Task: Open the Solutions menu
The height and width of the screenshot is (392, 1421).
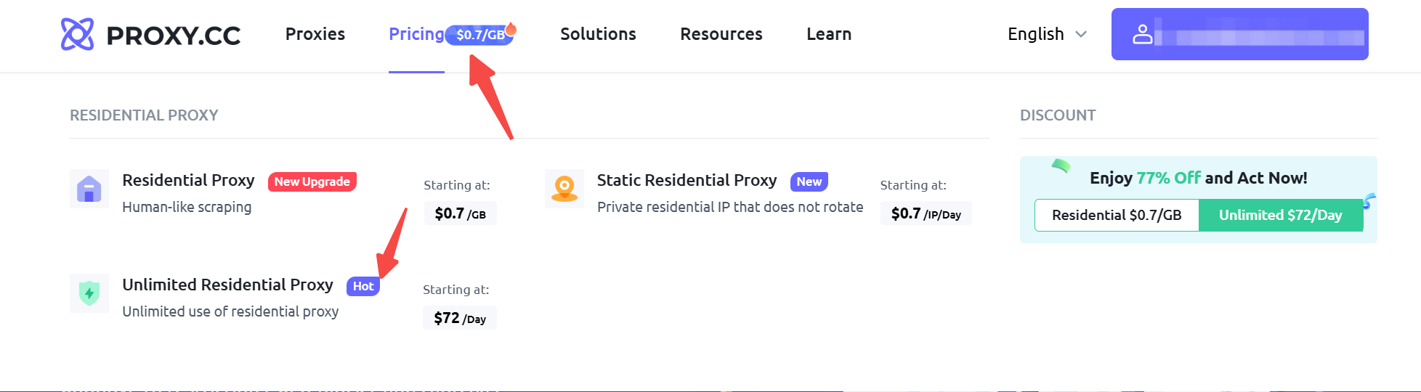Action: [598, 34]
